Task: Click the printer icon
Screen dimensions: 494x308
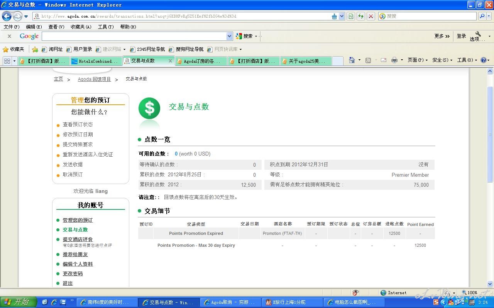Action: (x=394, y=60)
